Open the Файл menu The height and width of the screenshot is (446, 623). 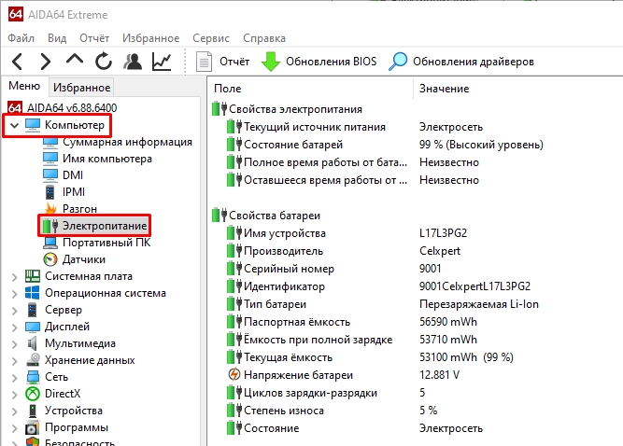[21, 38]
